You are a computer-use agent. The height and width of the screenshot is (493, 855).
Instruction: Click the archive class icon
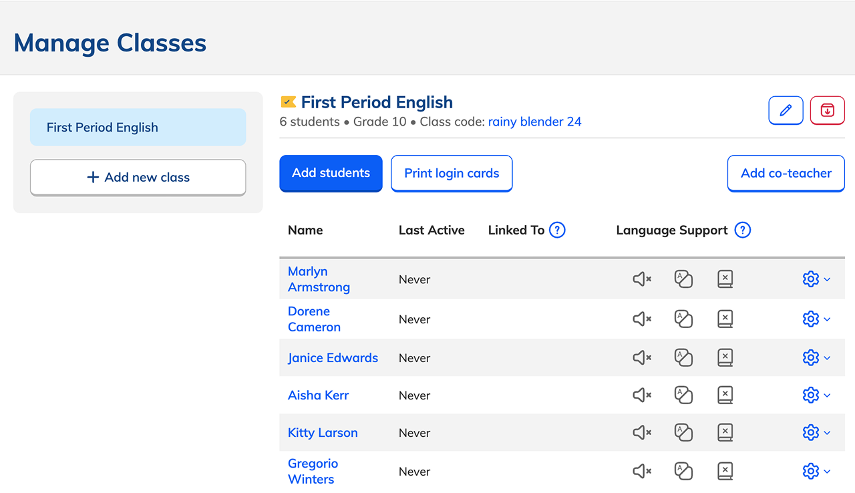827,110
